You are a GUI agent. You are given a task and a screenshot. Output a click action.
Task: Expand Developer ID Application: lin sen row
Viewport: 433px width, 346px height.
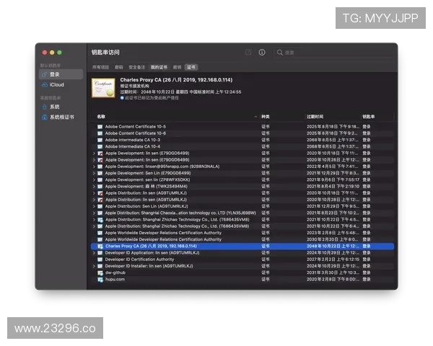click(94, 252)
